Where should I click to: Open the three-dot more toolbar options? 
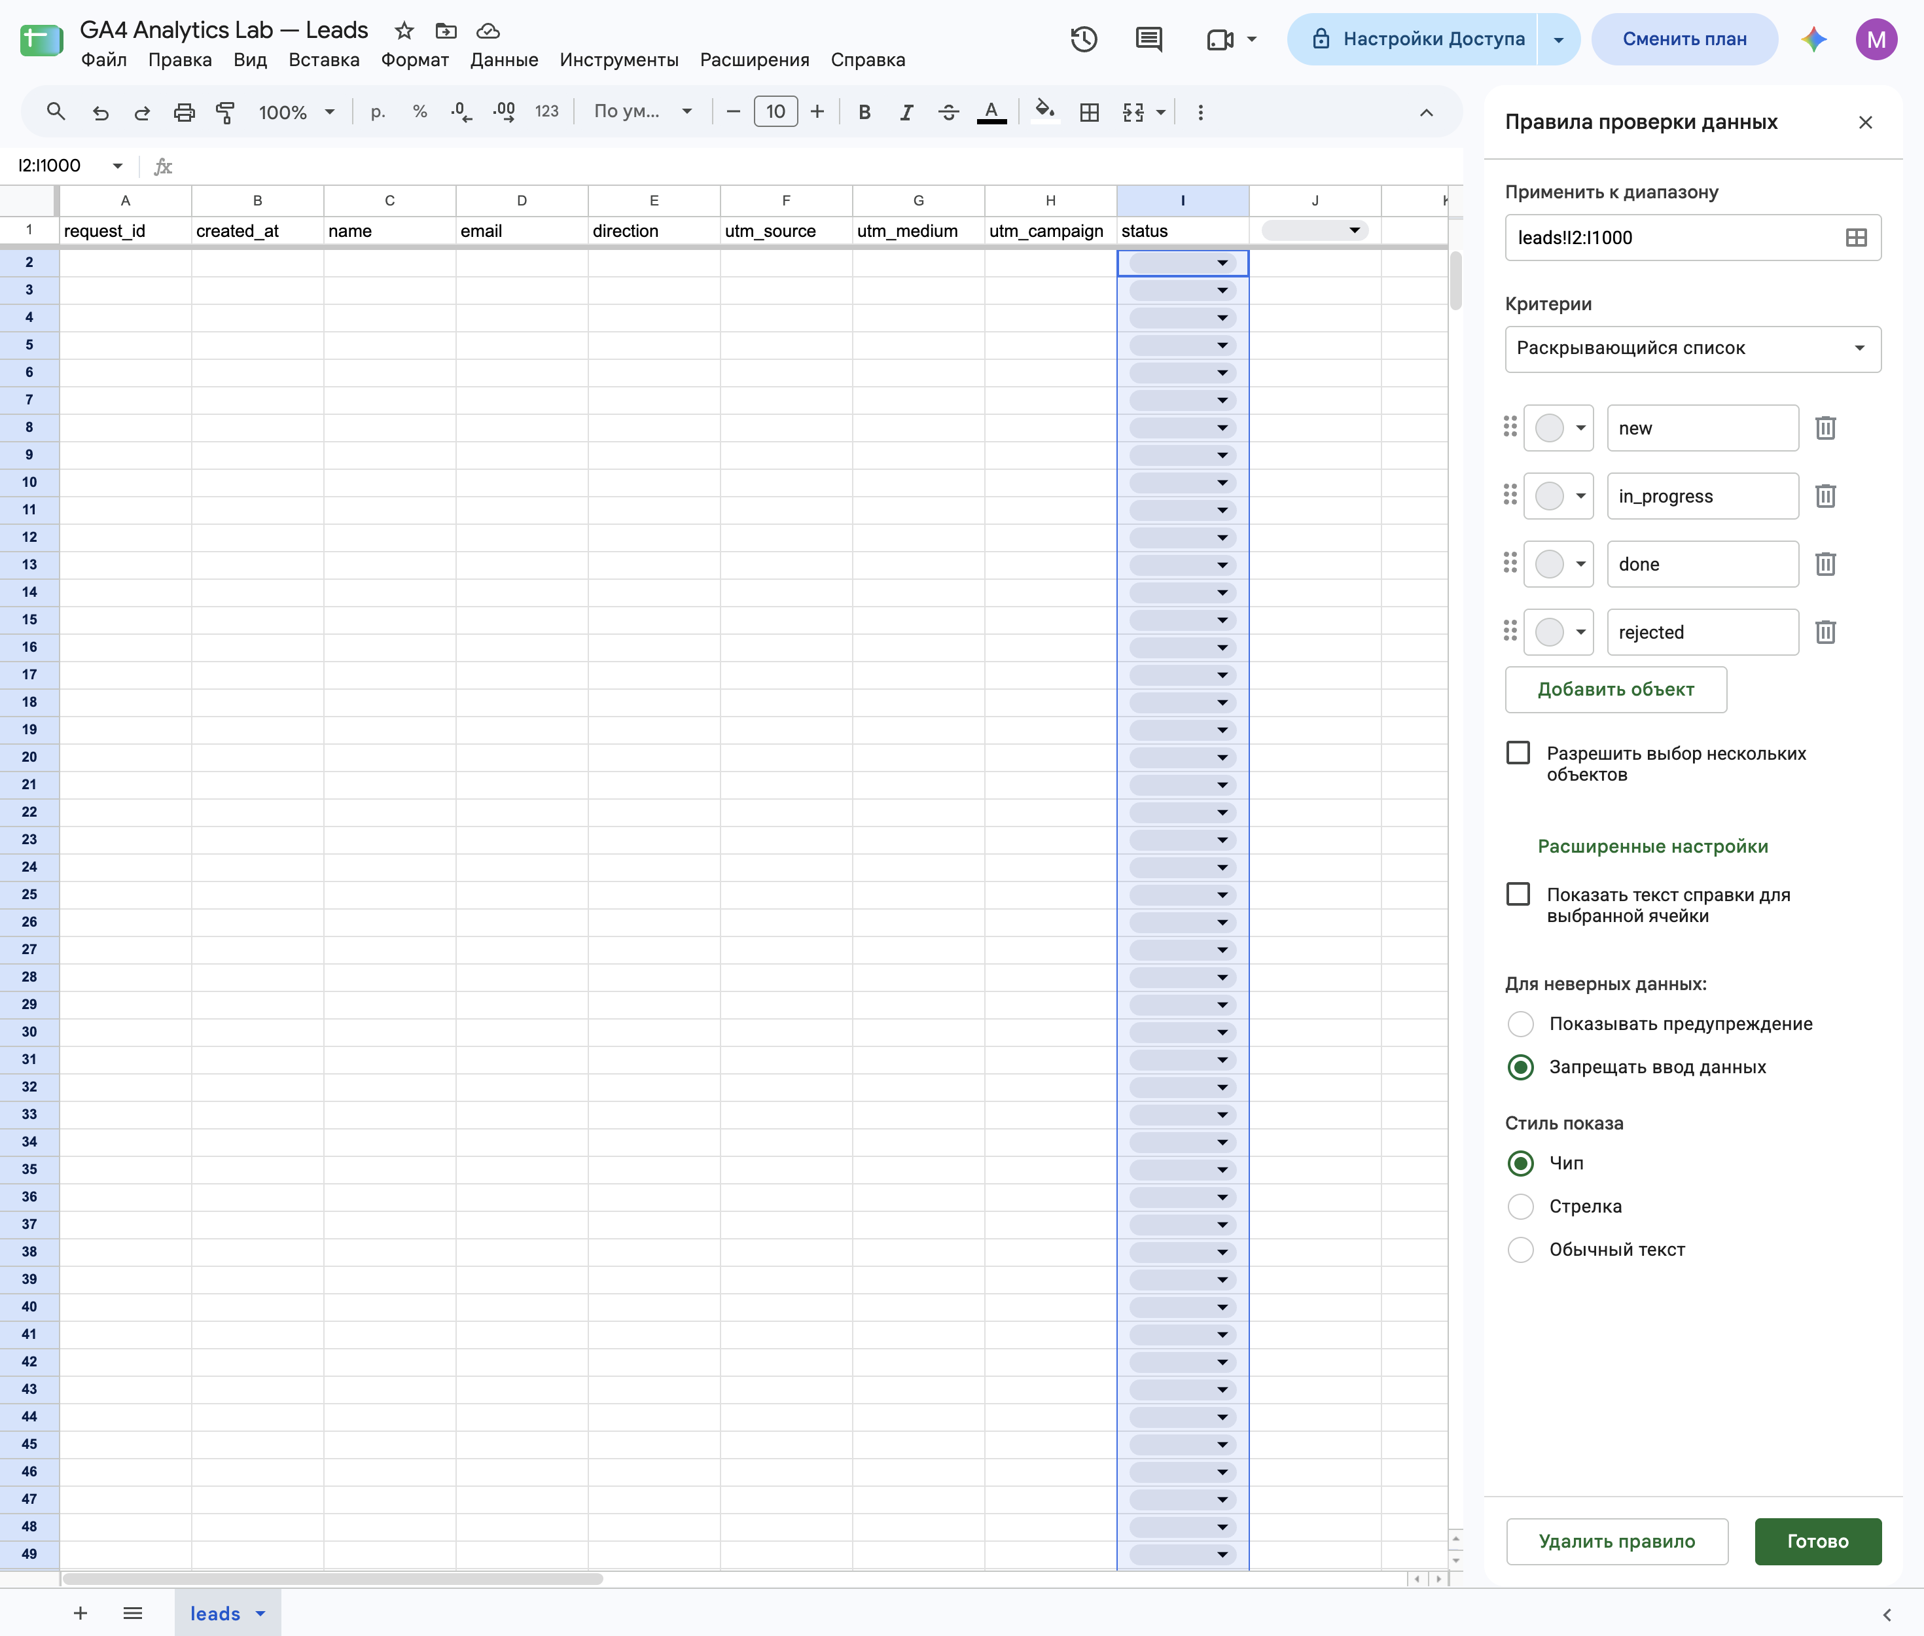1201,112
